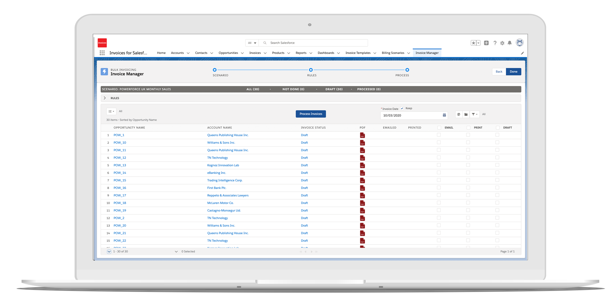Screen dimensions: 614x307
Task: Click the global actions plus icon
Action: point(486,43)
